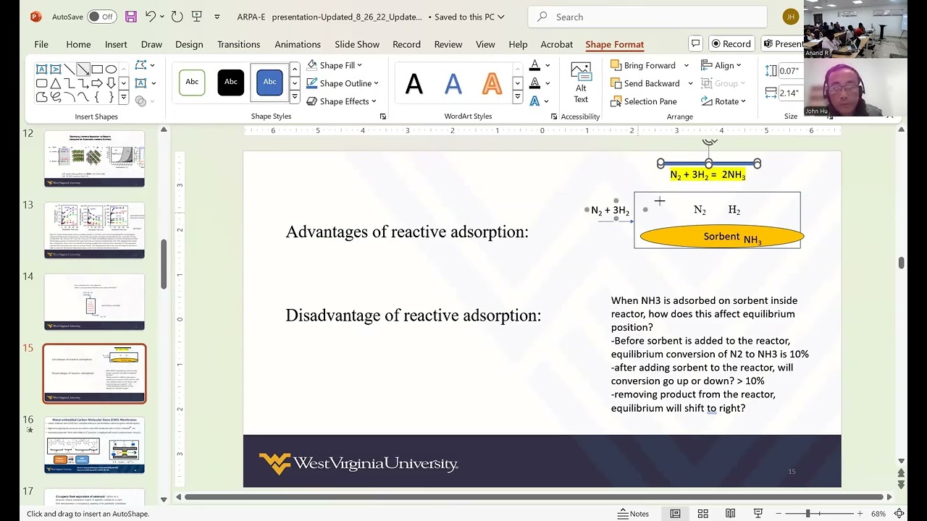
Task: Expand the Shape Styles gallery
Action: pos(295,97)
